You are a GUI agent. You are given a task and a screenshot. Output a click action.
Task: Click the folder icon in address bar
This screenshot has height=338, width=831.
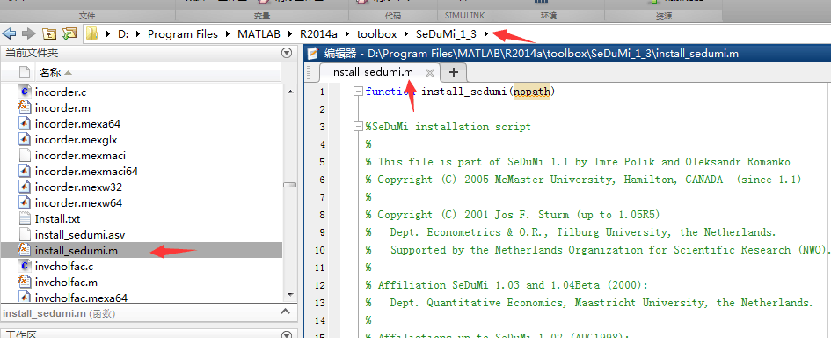coord(92,34)
